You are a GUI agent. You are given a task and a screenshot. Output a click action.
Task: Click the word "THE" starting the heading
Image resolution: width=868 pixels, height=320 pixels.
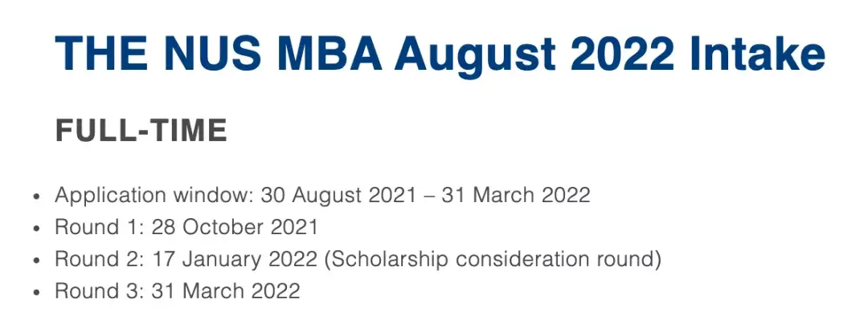pyautogui.click(x=101, y=52)
